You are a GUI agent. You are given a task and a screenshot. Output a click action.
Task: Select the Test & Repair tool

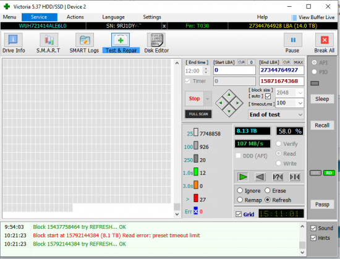pyautogui.click(x=121, y=43)
